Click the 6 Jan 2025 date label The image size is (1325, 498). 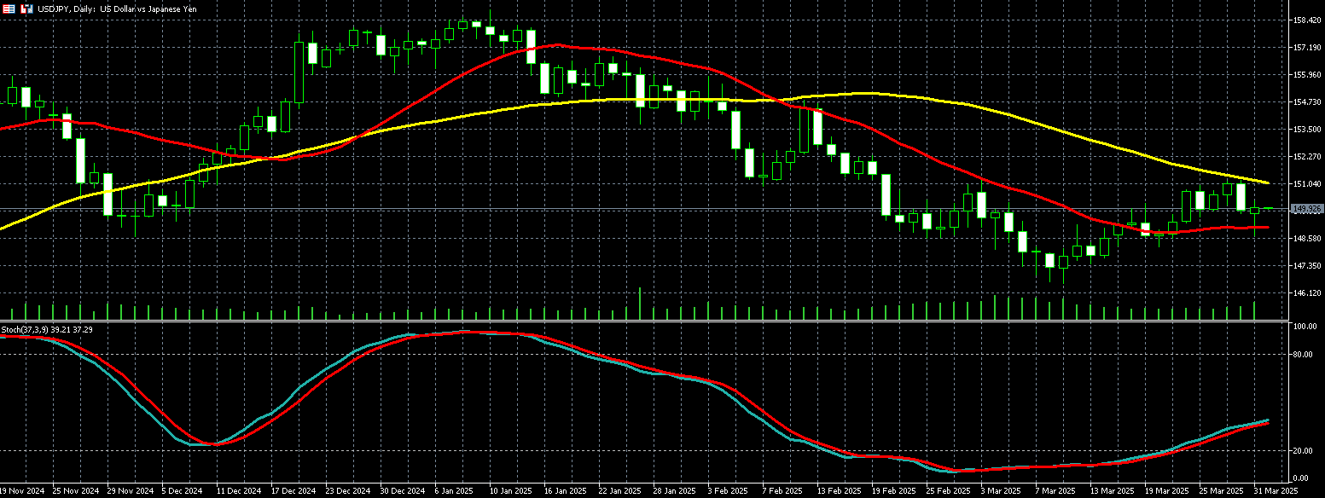pyautogui.click(x=454, y=491)
